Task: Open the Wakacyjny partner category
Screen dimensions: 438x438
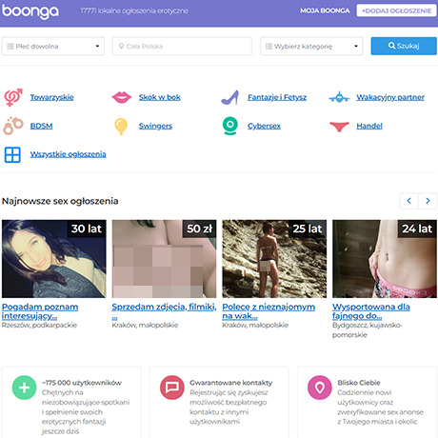Action: coord(390,97)
